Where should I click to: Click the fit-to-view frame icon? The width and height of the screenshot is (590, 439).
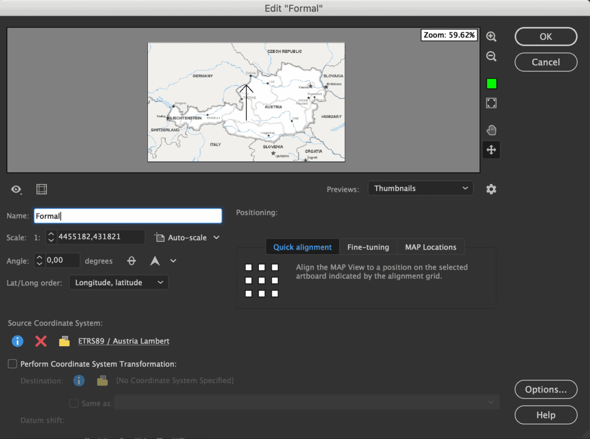pos(491,103)
